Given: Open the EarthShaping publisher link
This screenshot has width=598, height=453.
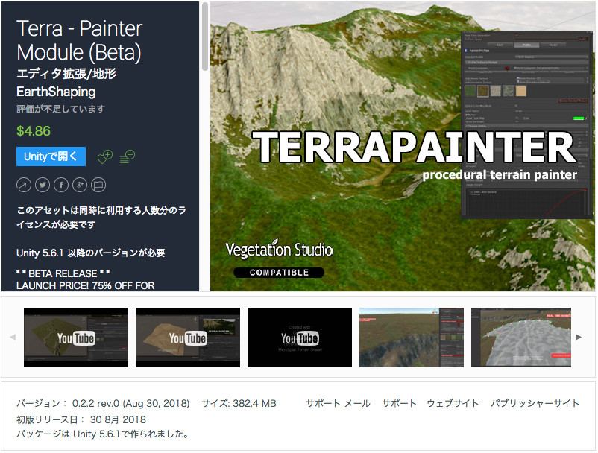Looking at the screenshot, I should pyautogui.click(x=56, y=92).
